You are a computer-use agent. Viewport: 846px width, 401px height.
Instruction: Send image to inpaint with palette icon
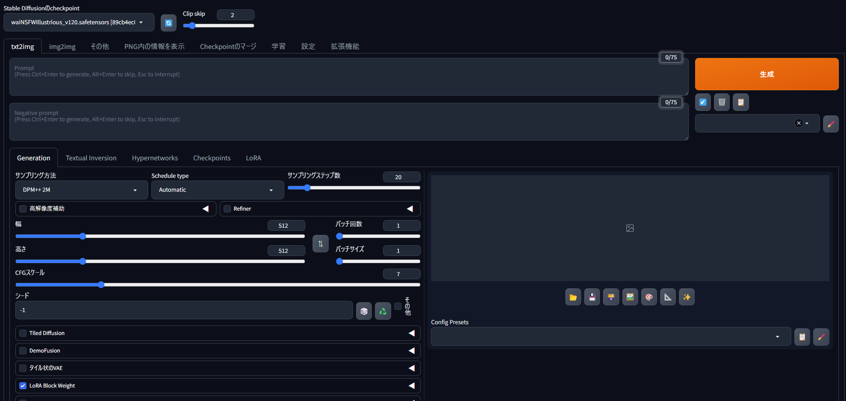[649, 297]
